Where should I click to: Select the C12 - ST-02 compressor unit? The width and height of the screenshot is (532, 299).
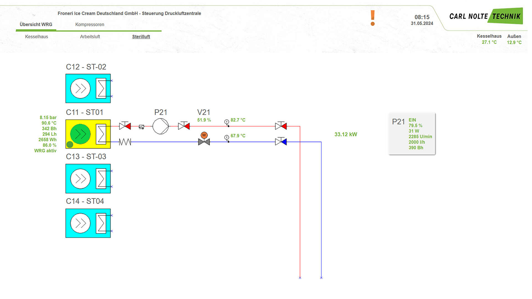(88, 88)
